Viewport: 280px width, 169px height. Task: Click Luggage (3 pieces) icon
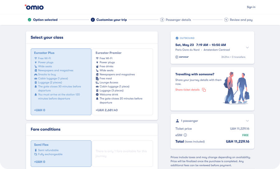click(x=97, y=91)
